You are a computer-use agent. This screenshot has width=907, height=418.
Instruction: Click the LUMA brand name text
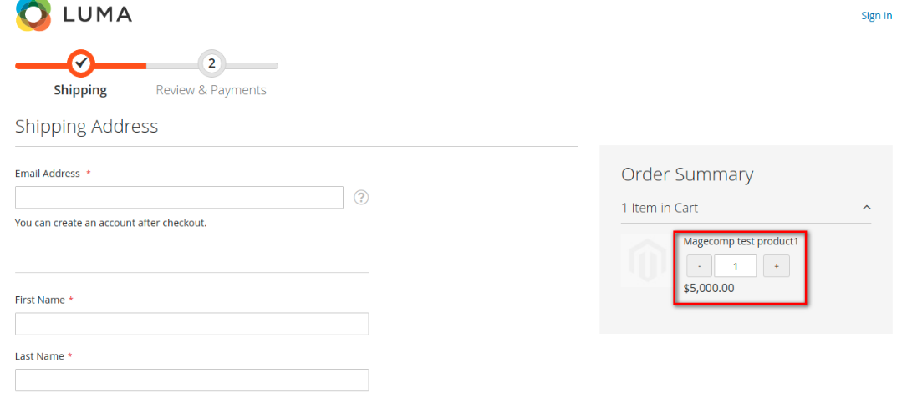[x=97, y=14]
